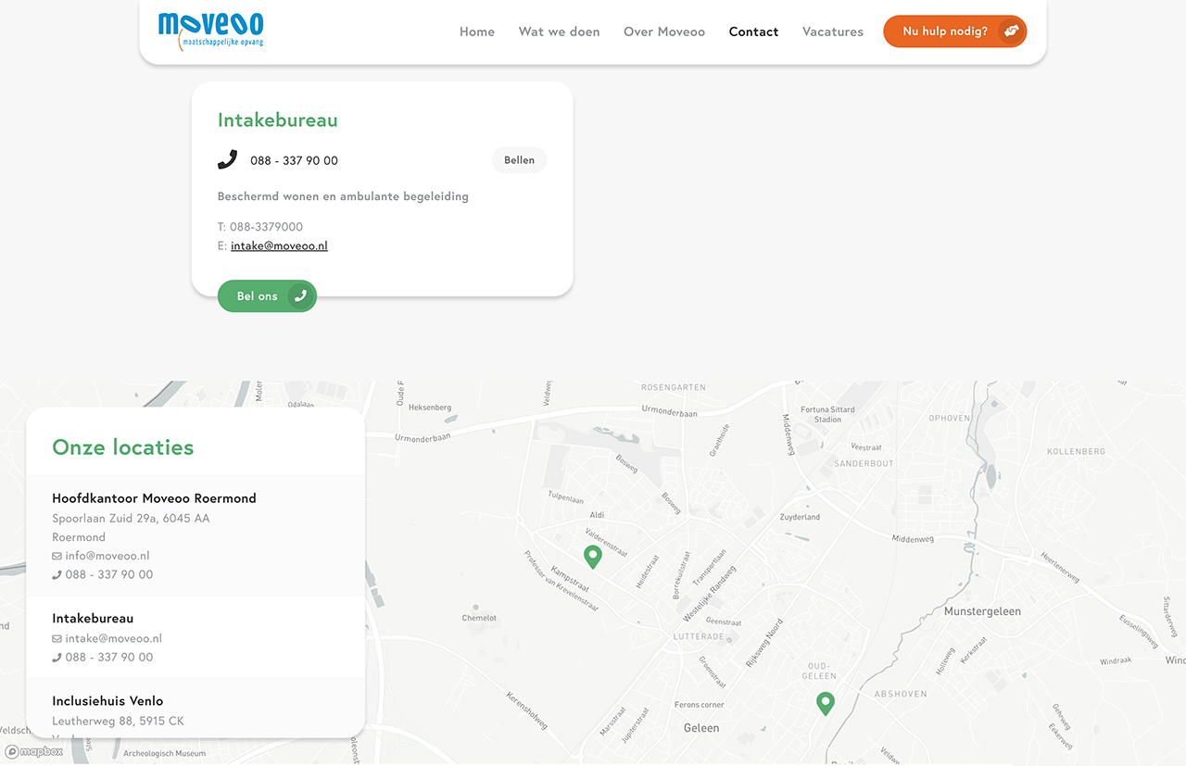The image size is (1186, 766).
Task: Click Intakebureau list phone number
Action: click(109, 657)
